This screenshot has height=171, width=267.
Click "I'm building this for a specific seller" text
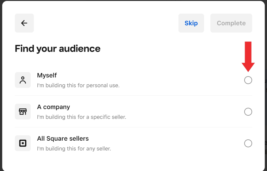coord(81,117)
